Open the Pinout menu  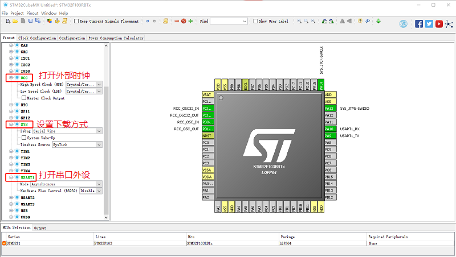33,13
